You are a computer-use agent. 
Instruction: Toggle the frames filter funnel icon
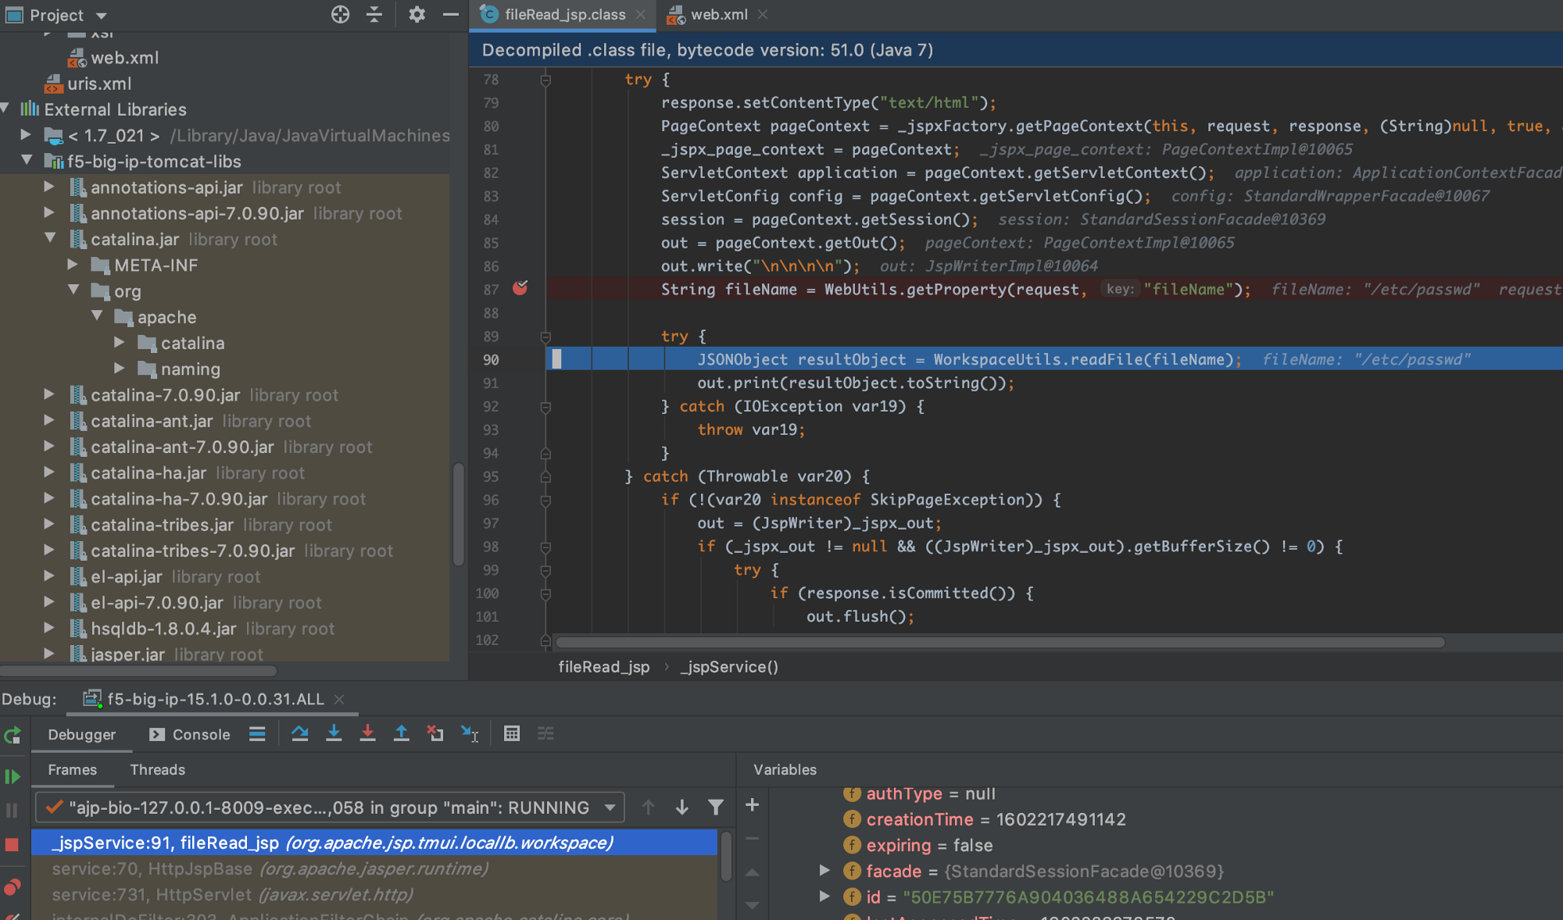point(715,808)
